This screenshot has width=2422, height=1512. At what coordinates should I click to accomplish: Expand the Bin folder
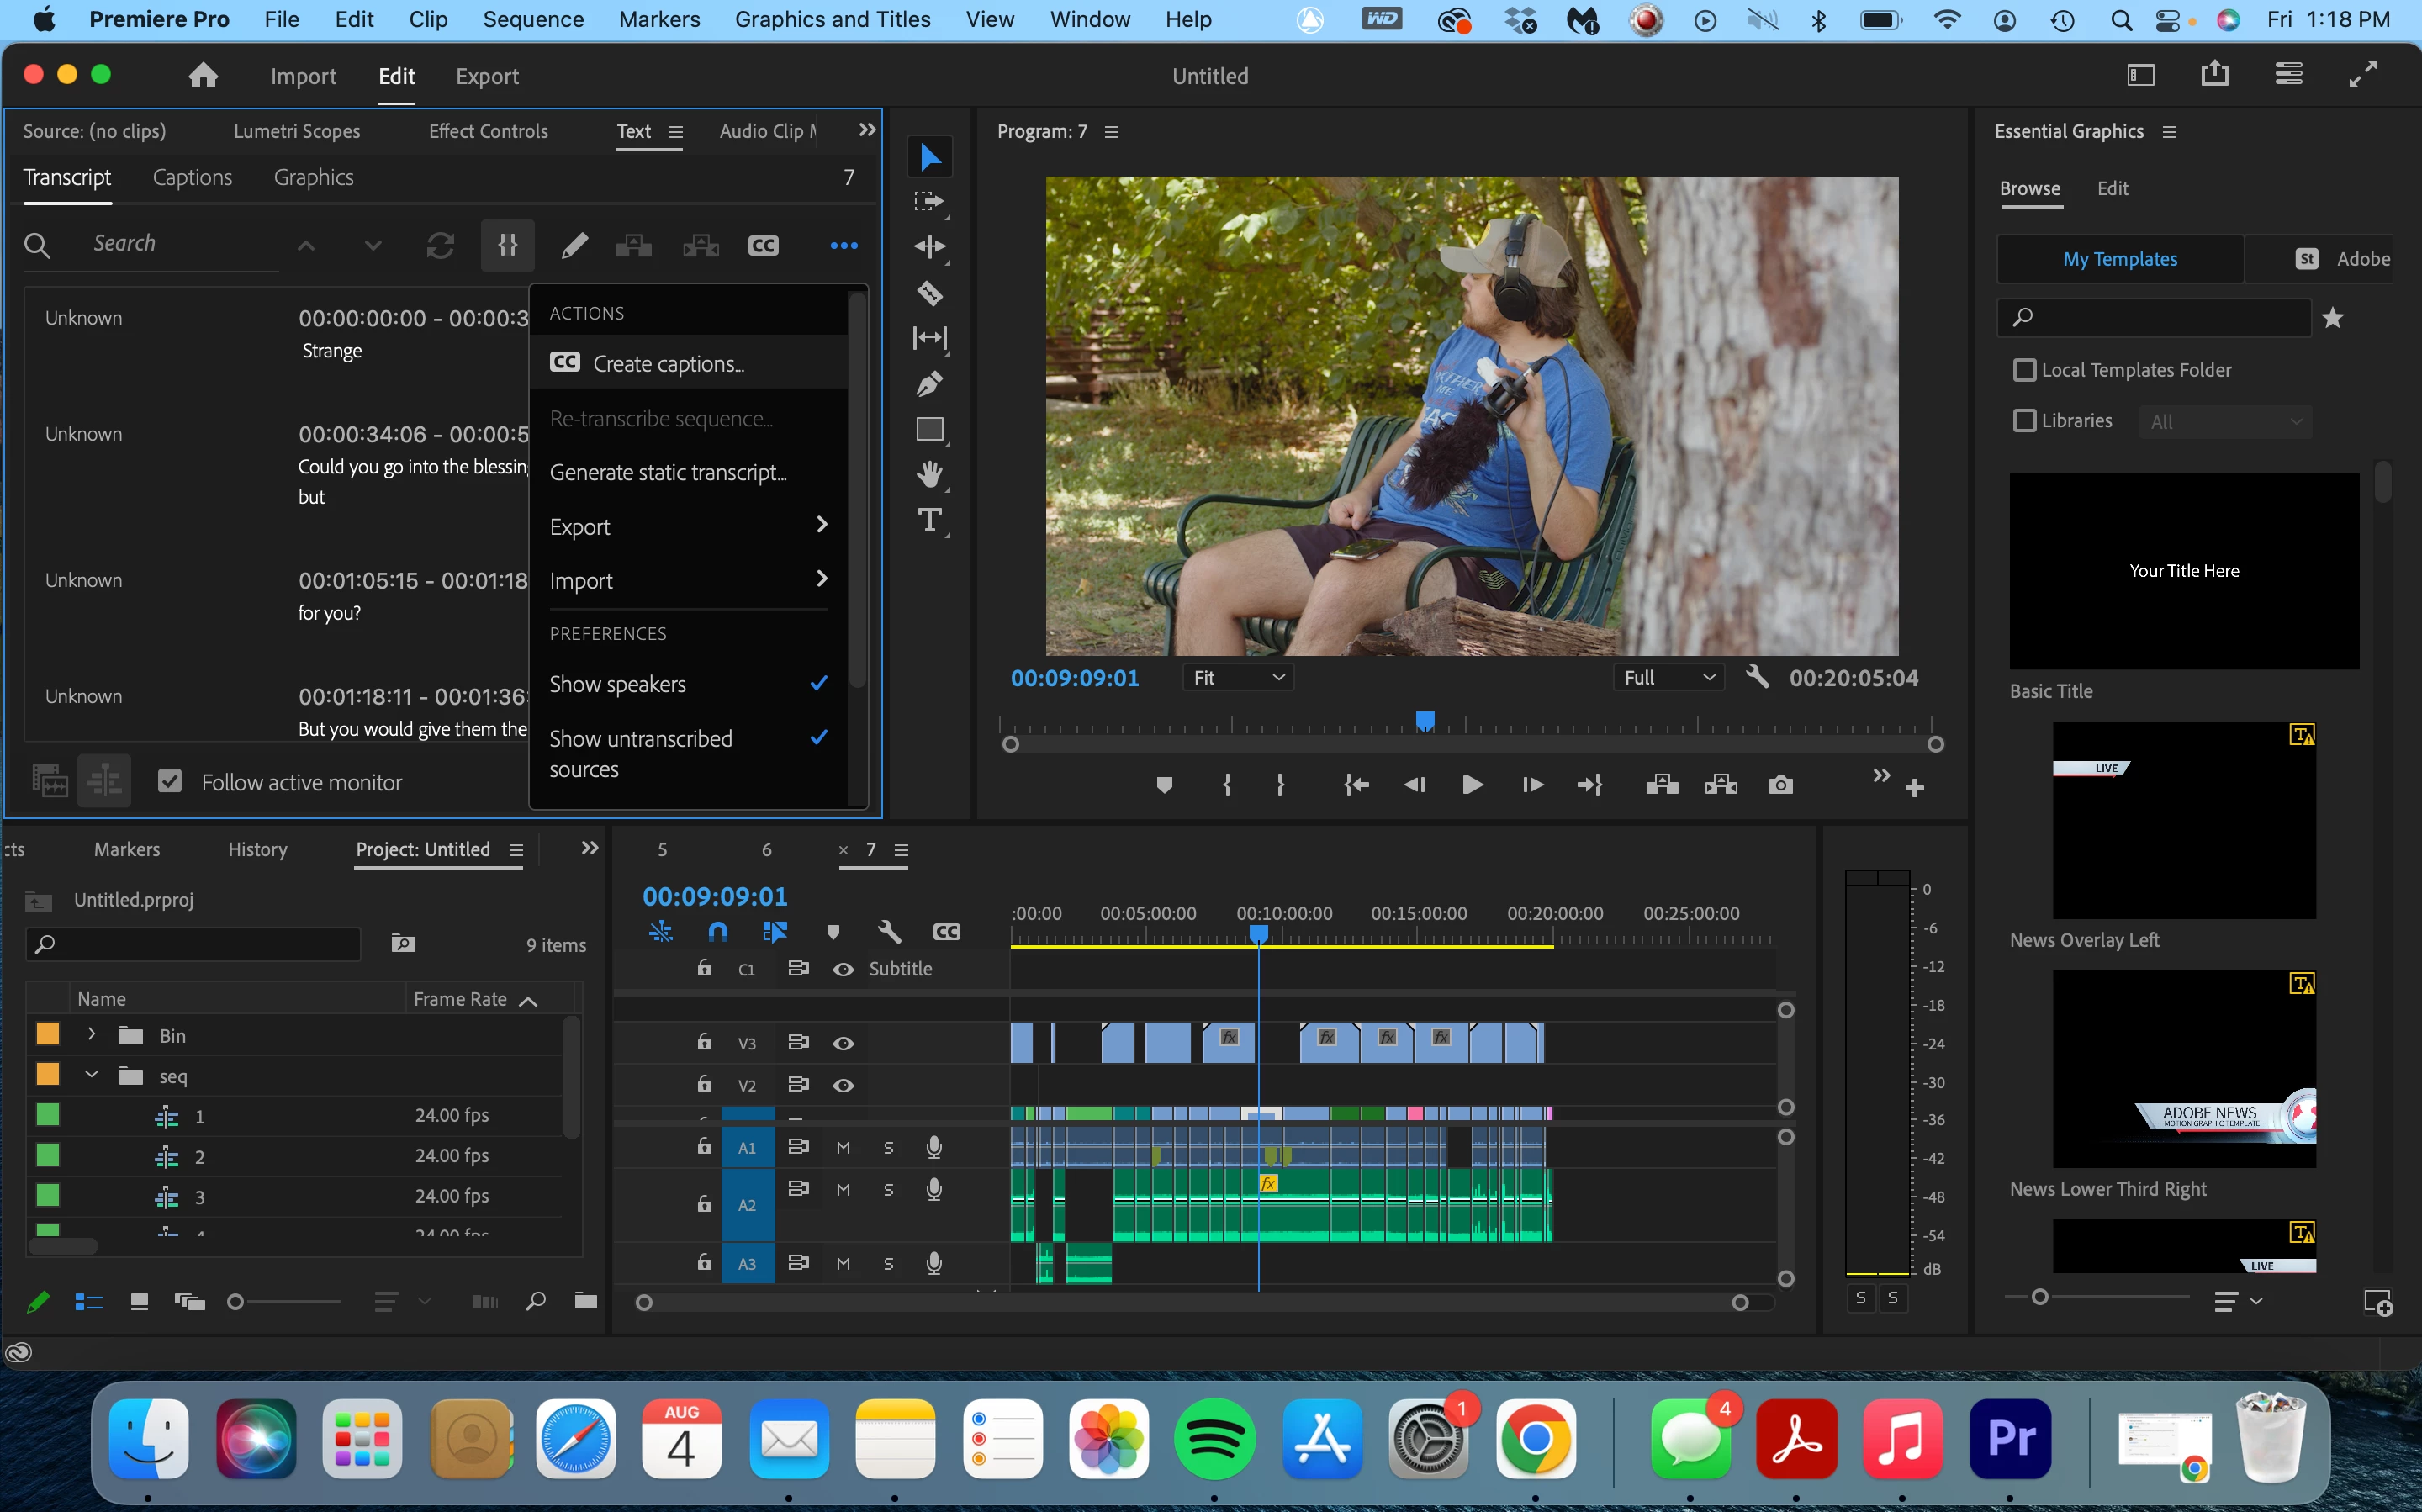tap(91, 1035)
